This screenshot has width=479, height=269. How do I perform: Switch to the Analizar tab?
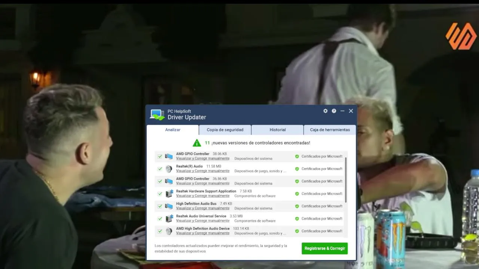click(x=173, y=130)
